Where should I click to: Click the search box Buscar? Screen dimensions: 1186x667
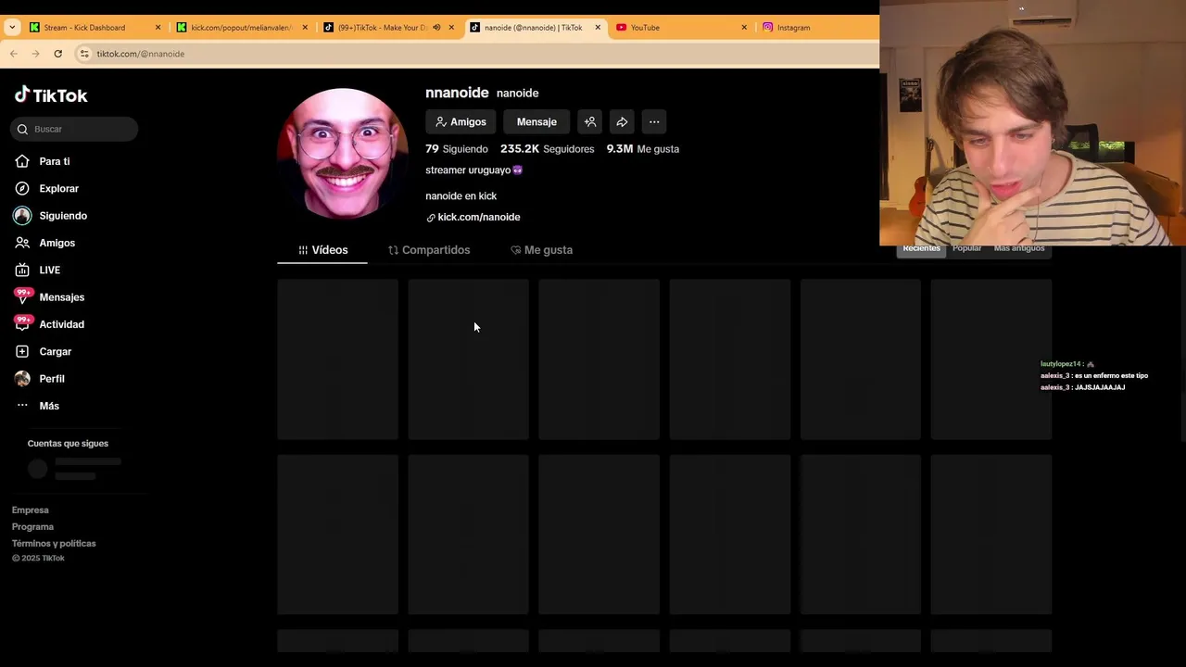click(74, 129)
